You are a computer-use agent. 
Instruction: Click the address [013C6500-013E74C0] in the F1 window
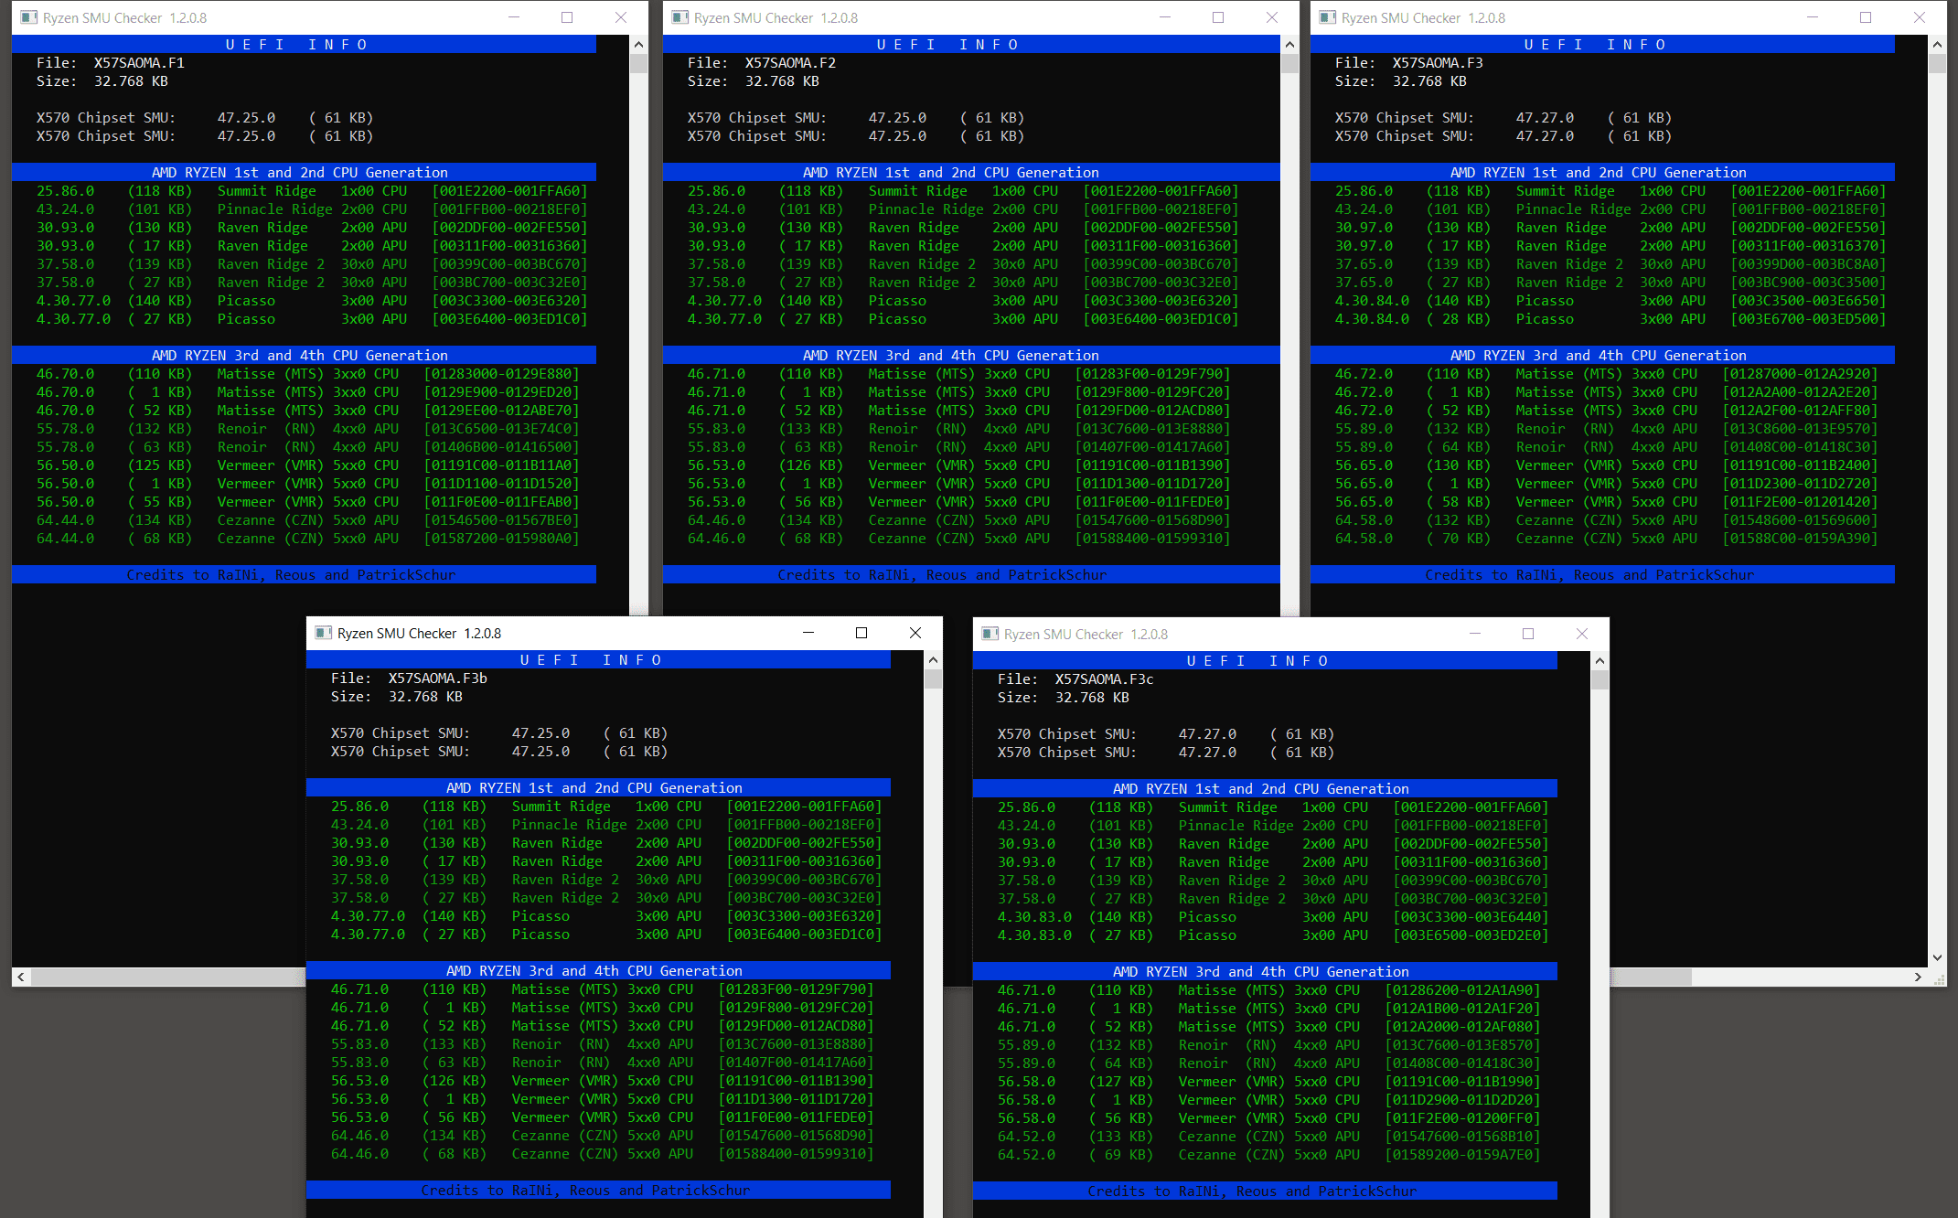point(501,429)
